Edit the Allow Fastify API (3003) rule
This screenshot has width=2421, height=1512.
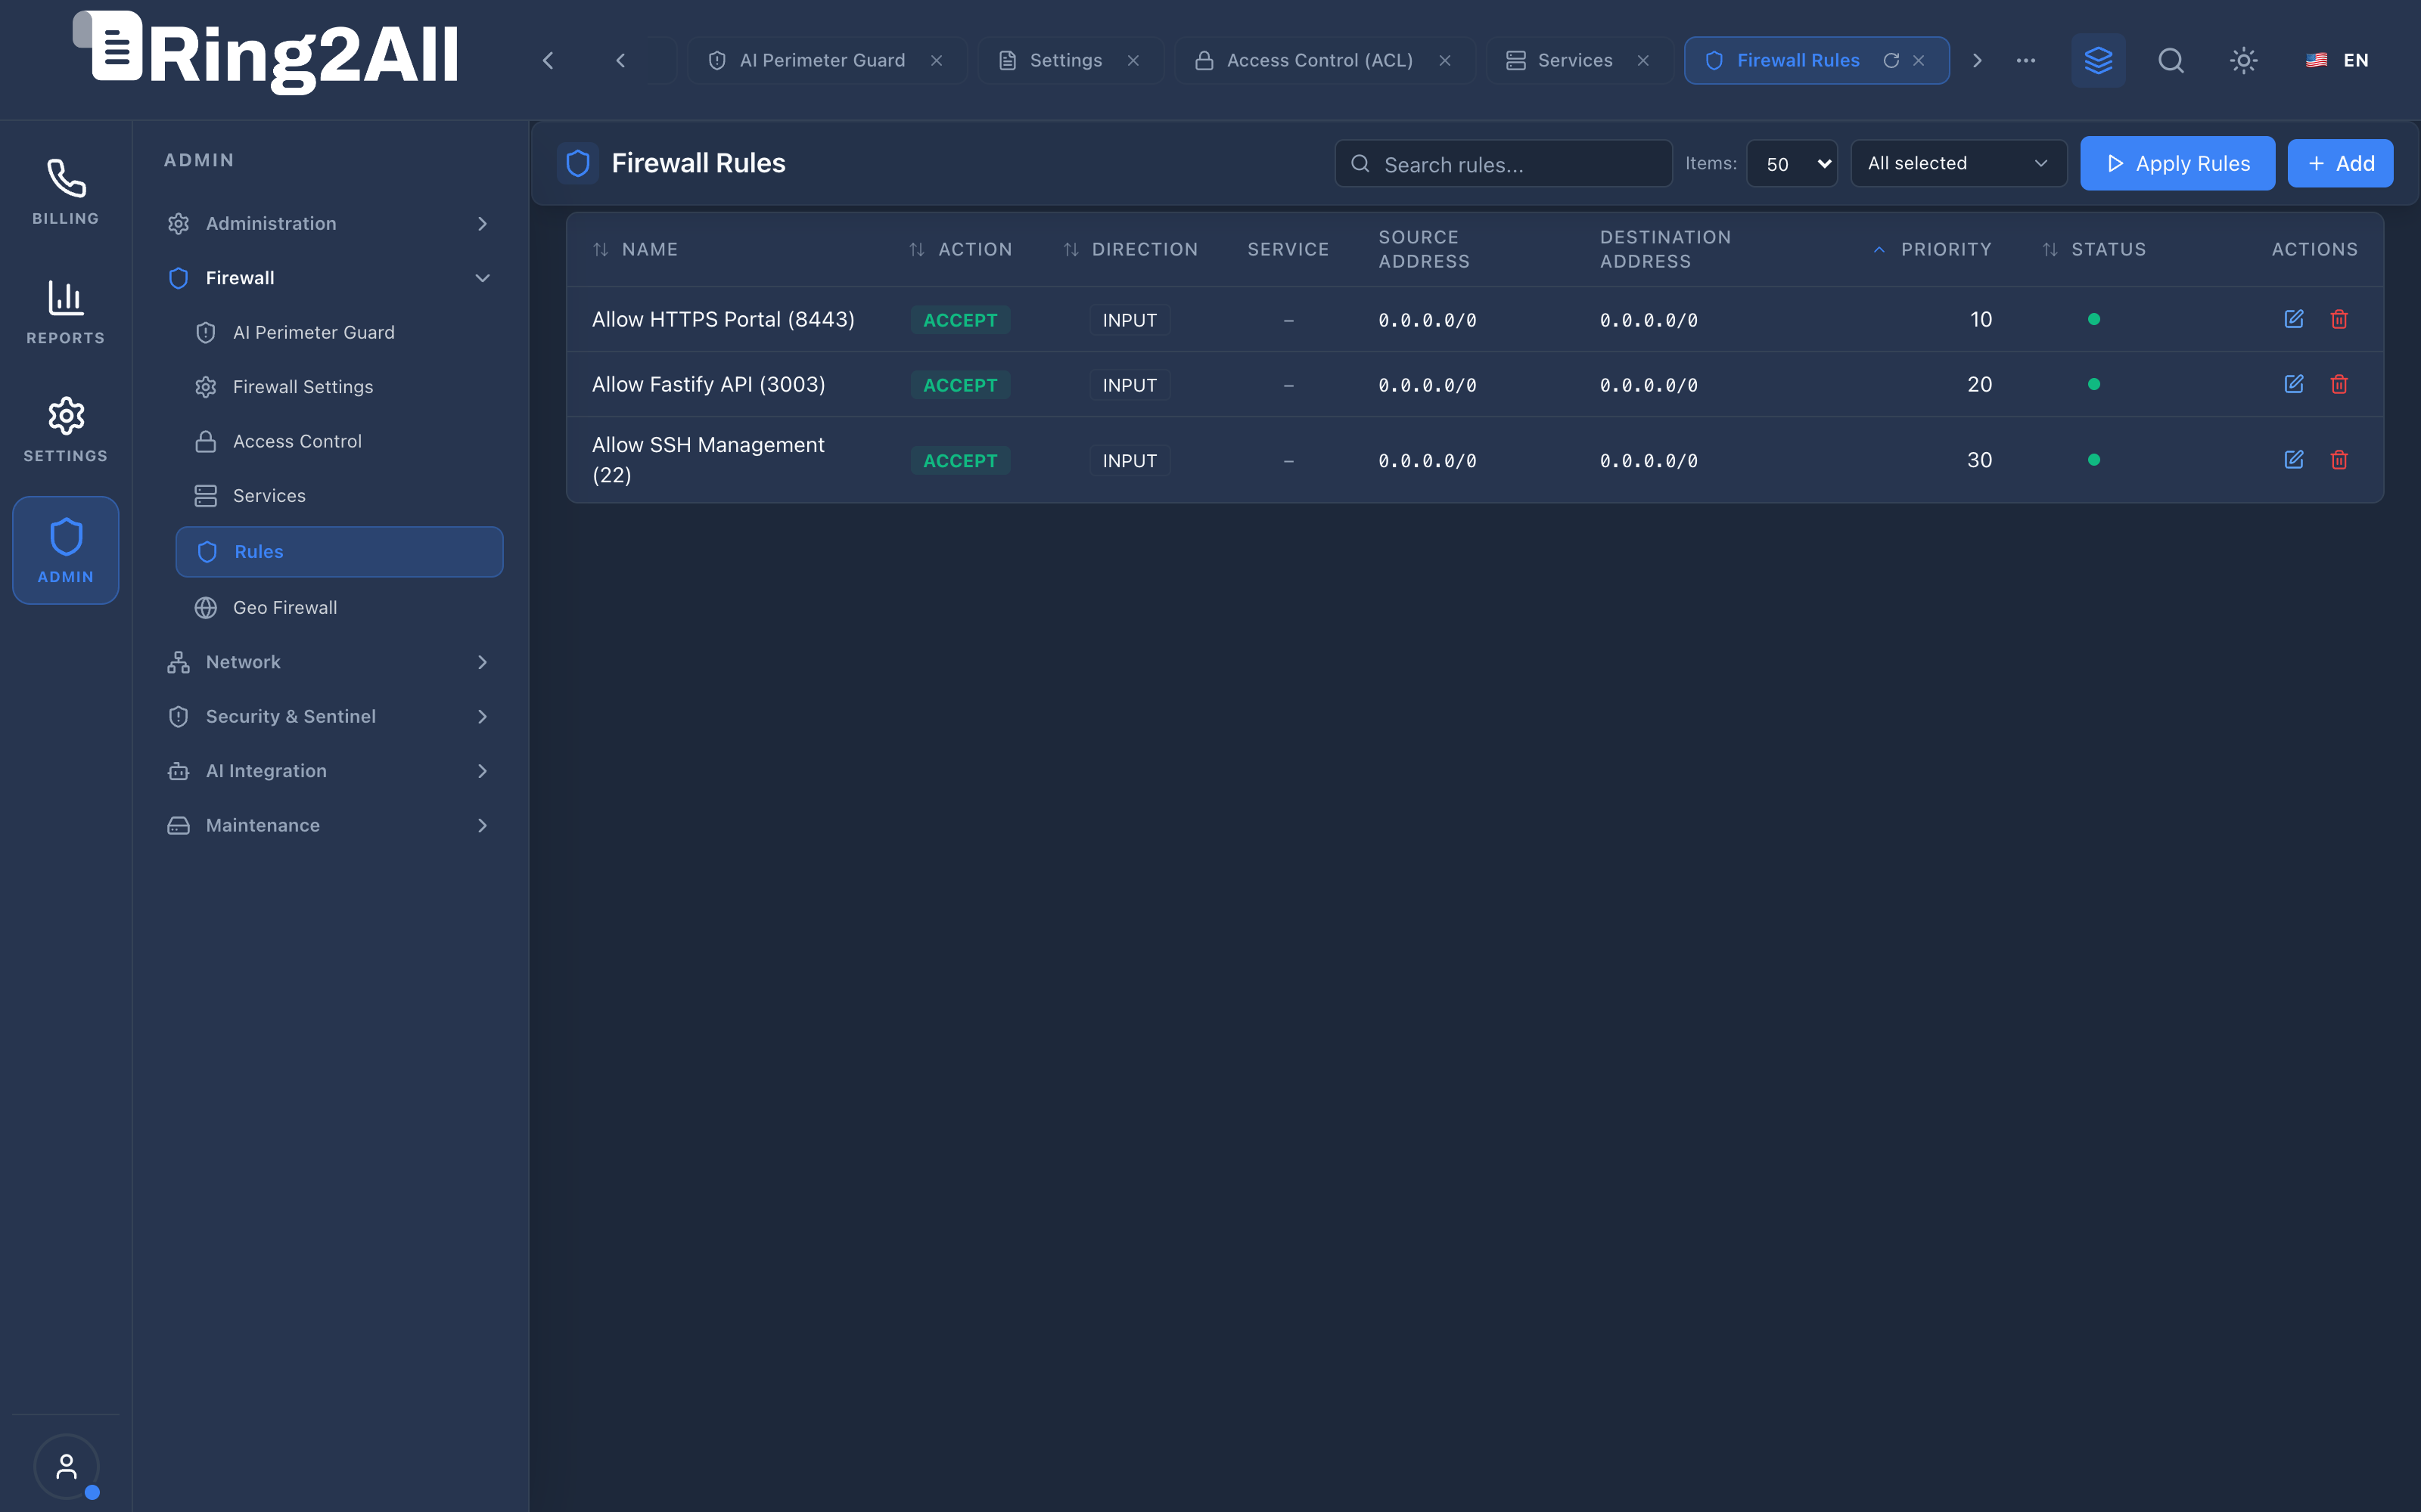(2293, 384)
